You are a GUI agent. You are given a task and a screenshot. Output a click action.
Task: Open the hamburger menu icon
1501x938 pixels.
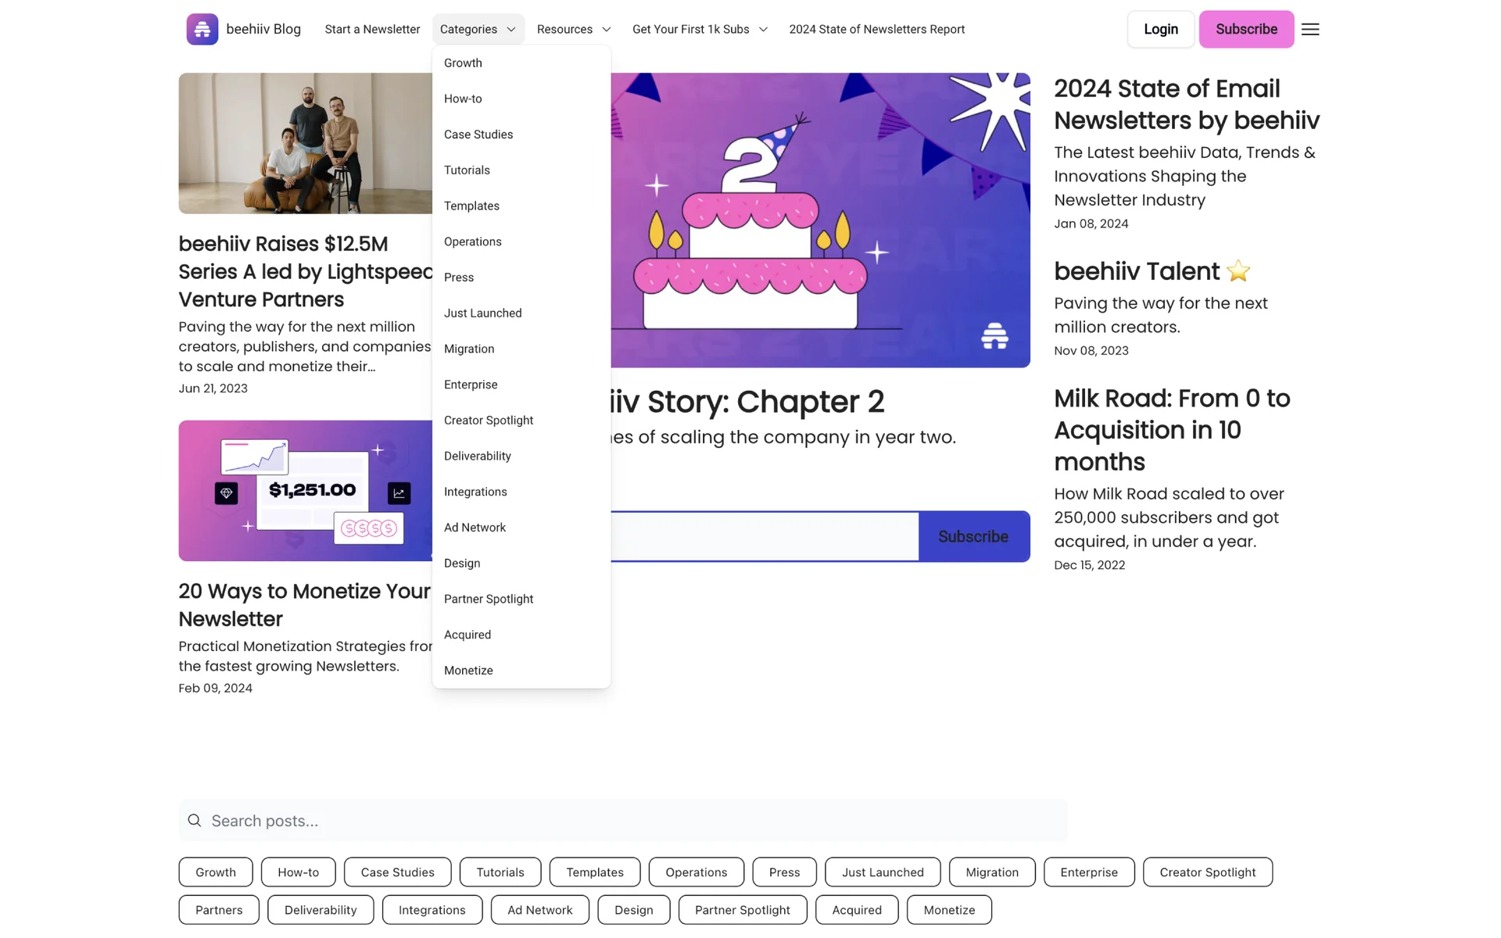[1310, 29]
